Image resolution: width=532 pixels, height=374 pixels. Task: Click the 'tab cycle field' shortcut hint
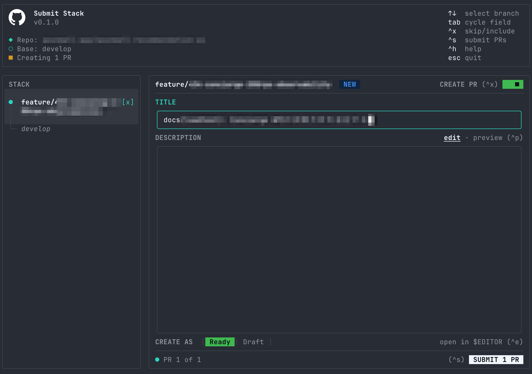[479, 22]
